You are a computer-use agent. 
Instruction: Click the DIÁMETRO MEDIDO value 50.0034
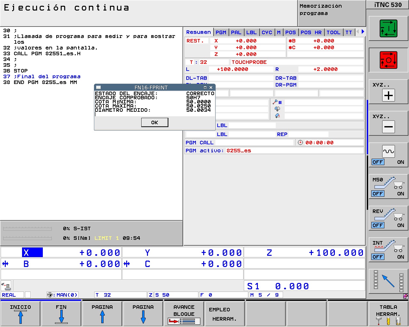pyautogui.click(x=198, y=110)
